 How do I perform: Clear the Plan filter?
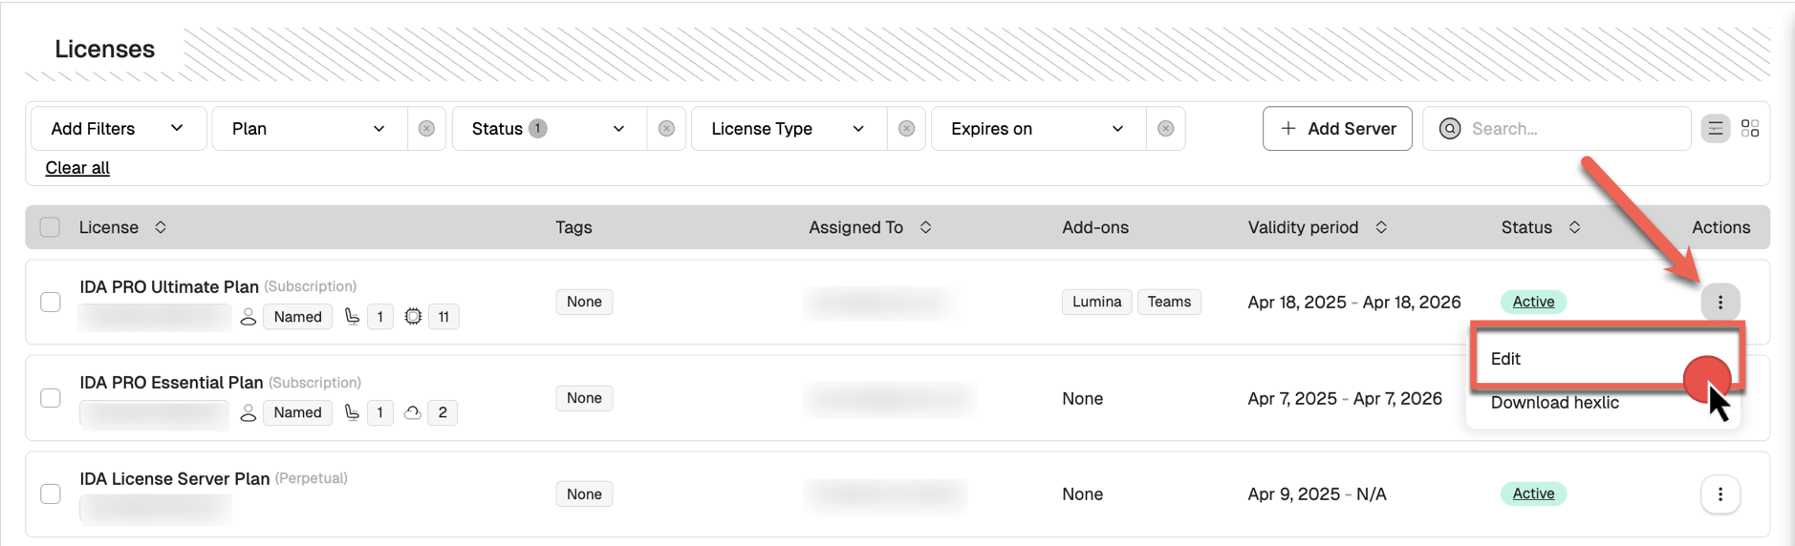coord(426,129)
